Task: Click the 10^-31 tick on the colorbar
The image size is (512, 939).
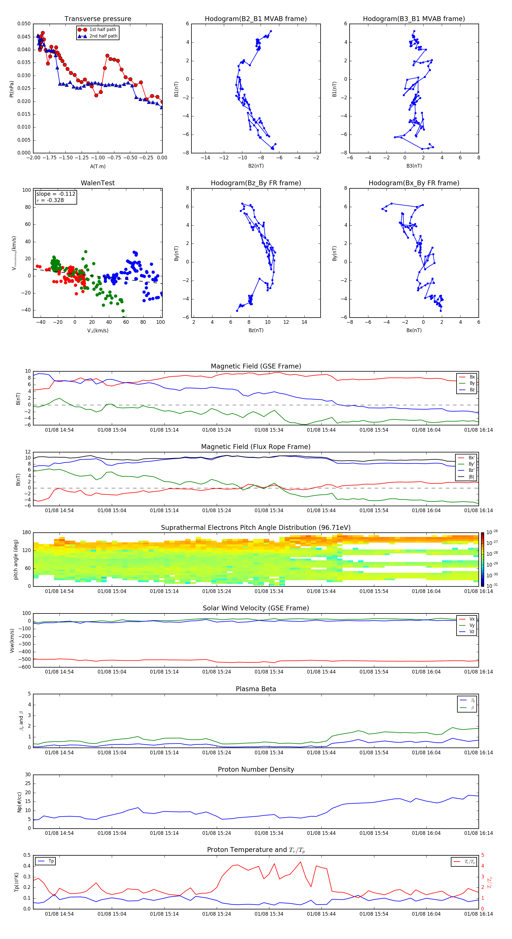Action: tap(492, 586)
